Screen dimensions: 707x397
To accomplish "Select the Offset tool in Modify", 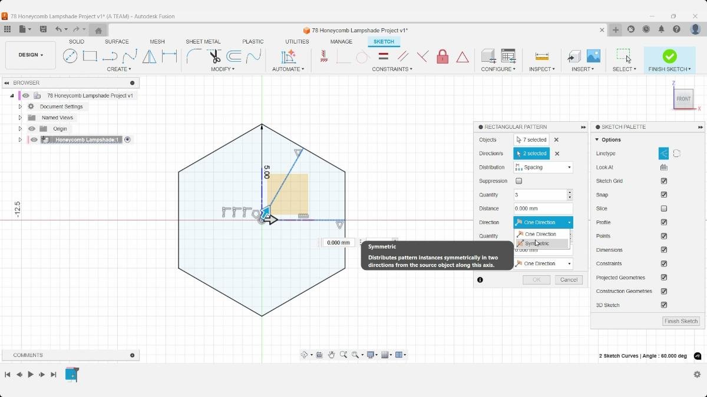I will [234, 56].
